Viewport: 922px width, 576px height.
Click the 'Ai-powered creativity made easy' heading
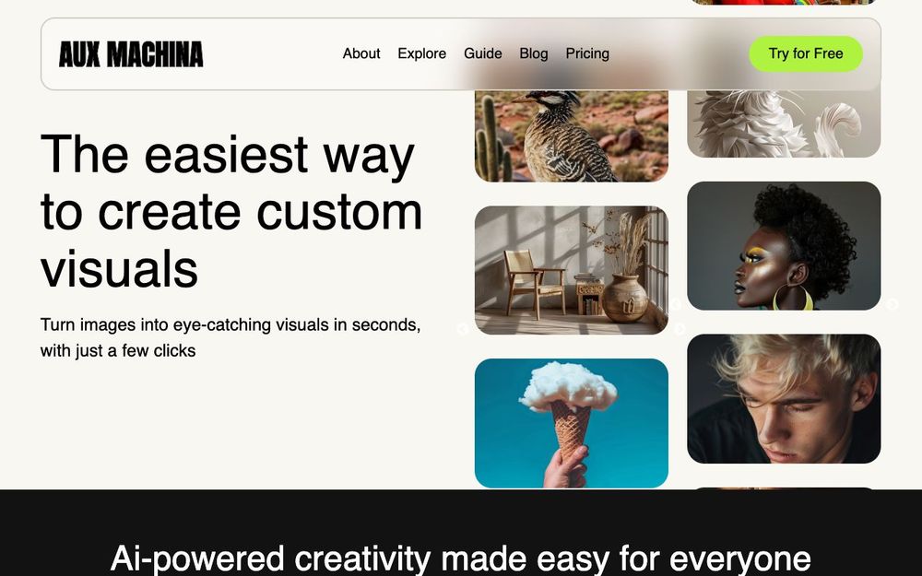[460, 558]
